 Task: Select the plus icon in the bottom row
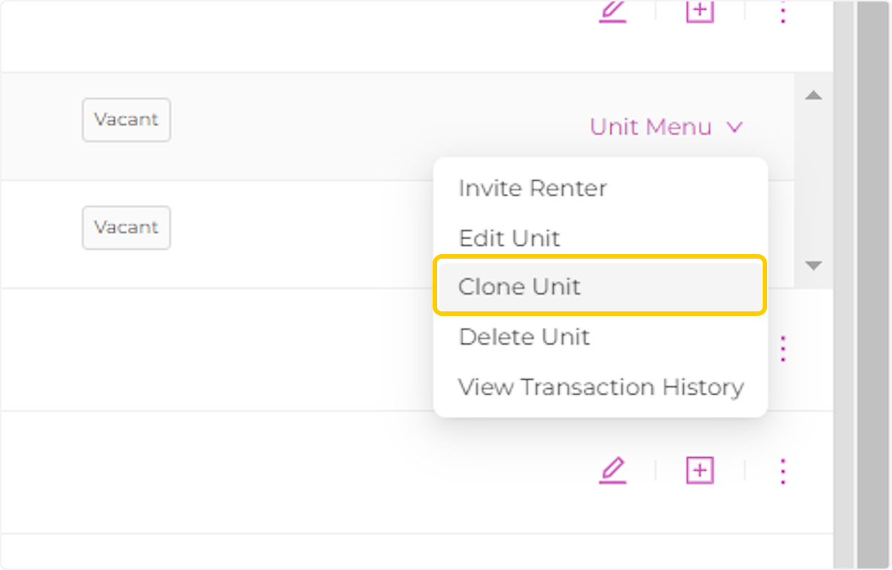point(699,470)
